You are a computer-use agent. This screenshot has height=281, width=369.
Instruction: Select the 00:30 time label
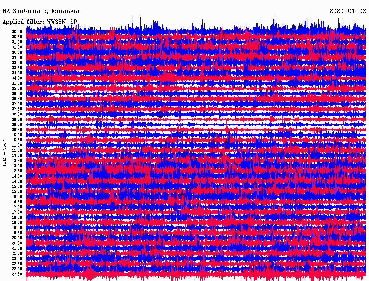click(17, 37)
